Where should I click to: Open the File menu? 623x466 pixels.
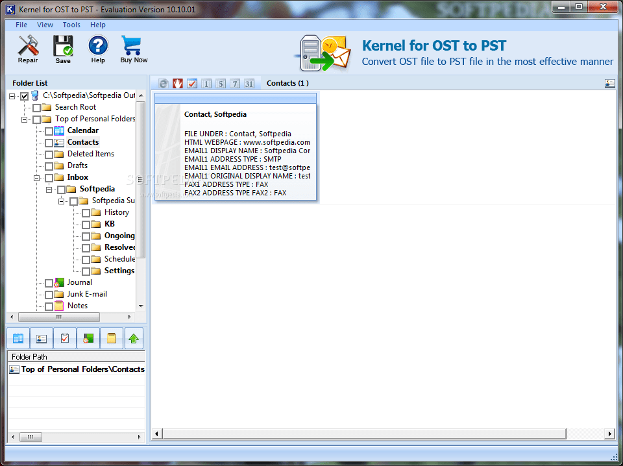point(21,25)
